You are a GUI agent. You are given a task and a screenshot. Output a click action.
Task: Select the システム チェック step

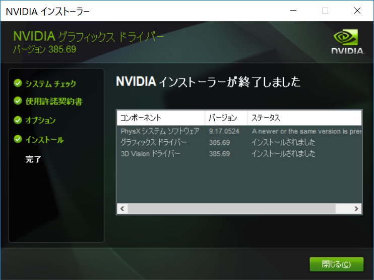[x=50, y=83]
